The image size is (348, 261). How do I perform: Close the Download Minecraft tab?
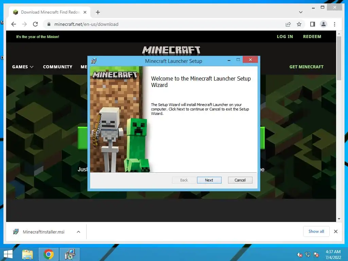tap(85, 12)
